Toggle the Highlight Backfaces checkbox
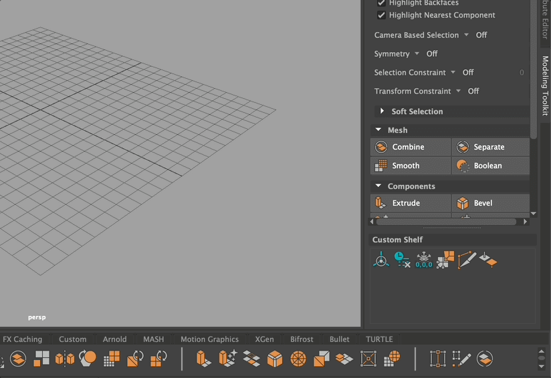551x378 pixels. pyautogui.click(x=381, y=3)
